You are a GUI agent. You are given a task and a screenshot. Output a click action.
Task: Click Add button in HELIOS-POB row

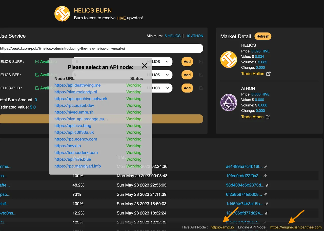pyautogui.click(x=187, y=88)
